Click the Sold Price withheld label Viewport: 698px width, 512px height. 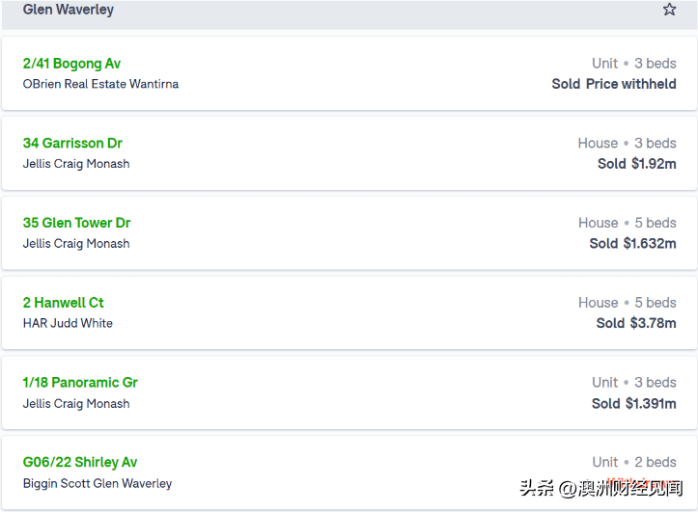pyautogui.click(x=614, y=84)
